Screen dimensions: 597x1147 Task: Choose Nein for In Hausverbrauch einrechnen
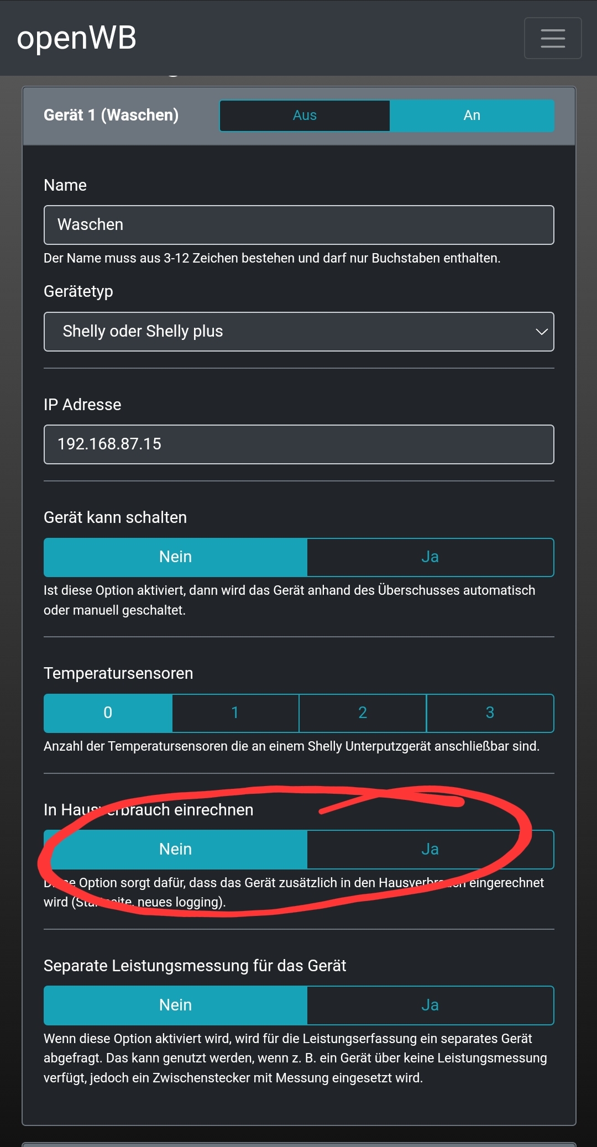pos(175,850)
